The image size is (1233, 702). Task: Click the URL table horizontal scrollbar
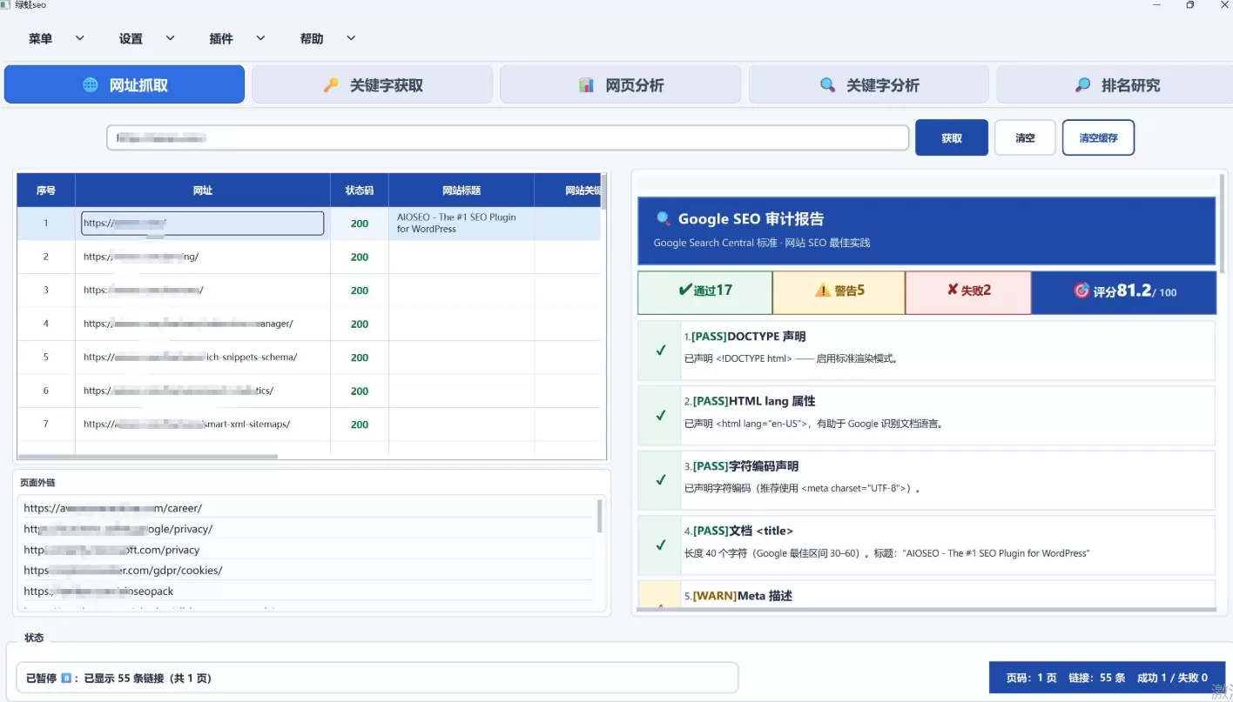(148, 456)
